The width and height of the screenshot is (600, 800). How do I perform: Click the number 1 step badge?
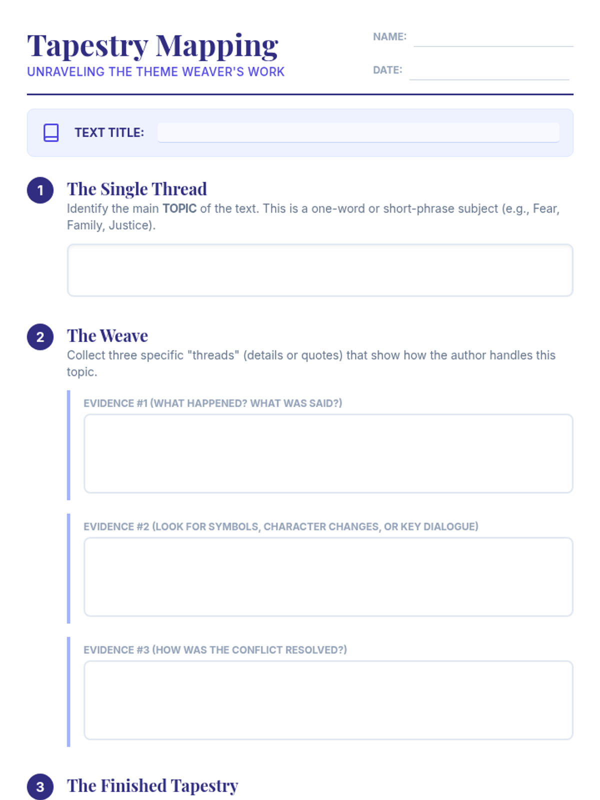click(40, 190)
